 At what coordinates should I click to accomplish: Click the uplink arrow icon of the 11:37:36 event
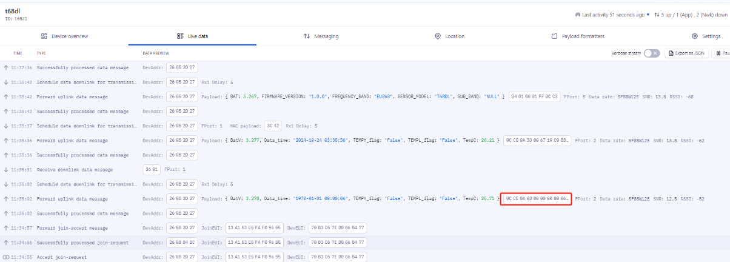point(6,68)
